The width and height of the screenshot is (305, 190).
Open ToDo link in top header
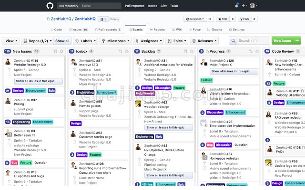174,6
